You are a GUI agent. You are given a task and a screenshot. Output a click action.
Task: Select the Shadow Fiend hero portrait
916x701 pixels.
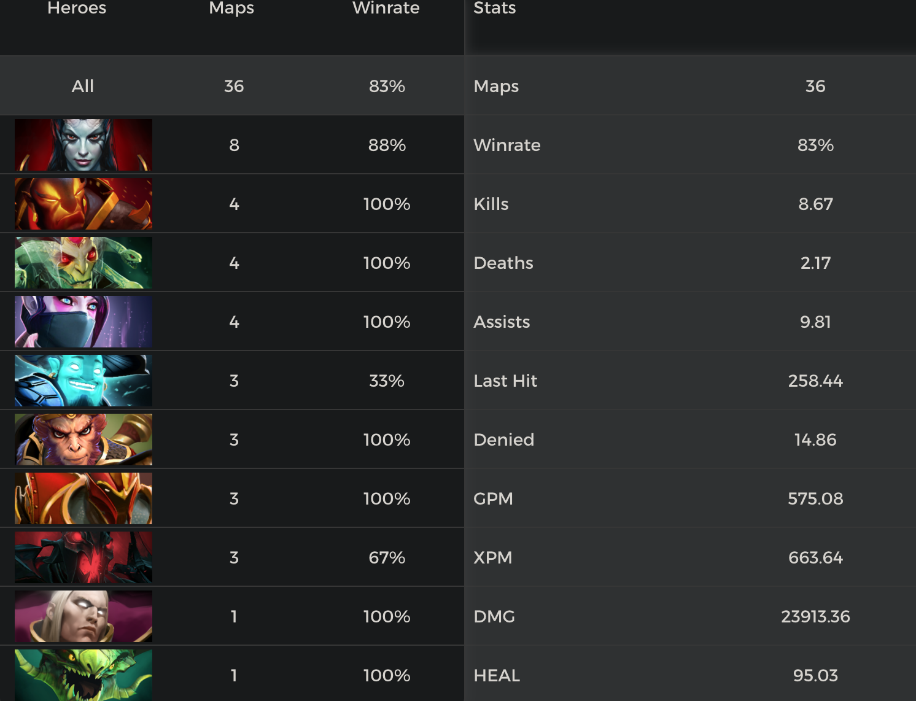(83, 557)
